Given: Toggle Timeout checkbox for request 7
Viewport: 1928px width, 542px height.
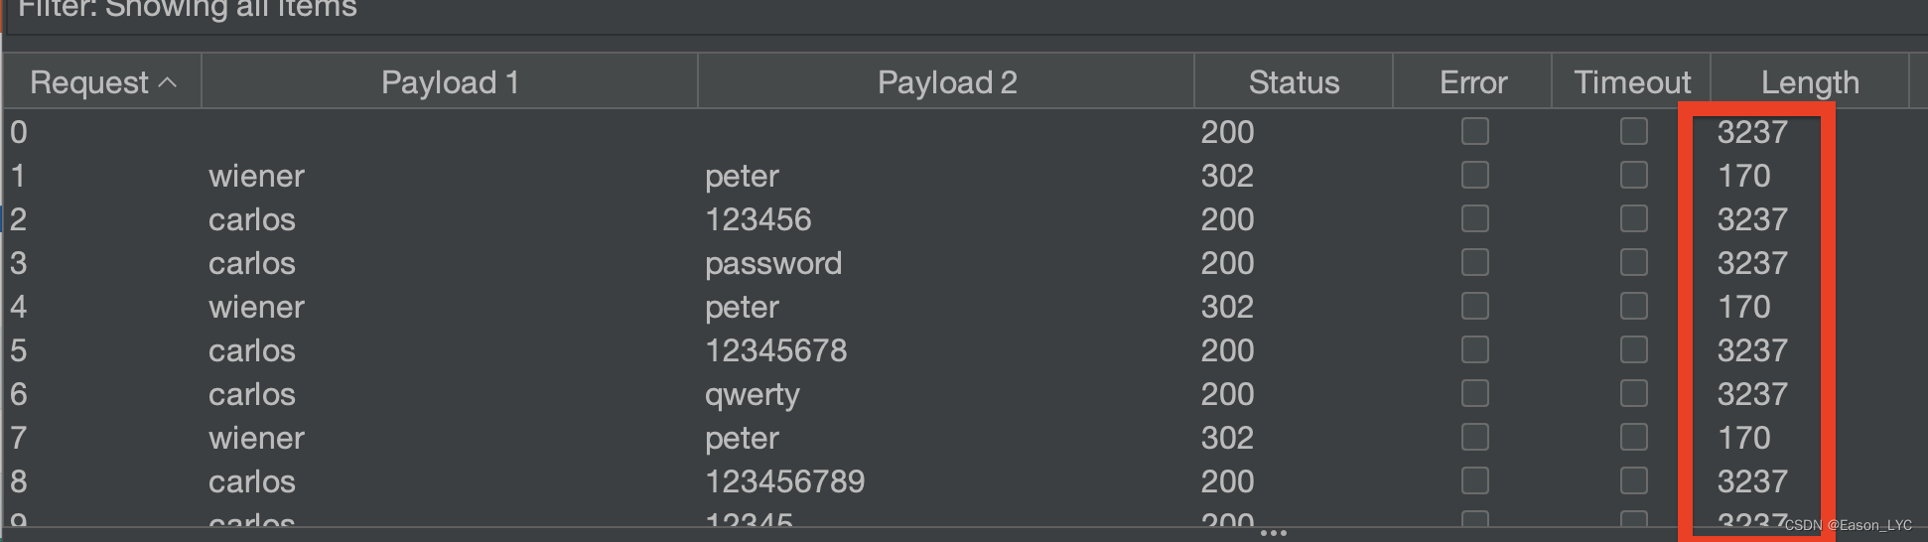Looking at the screenshot, I should click(x=1634, y=437).
